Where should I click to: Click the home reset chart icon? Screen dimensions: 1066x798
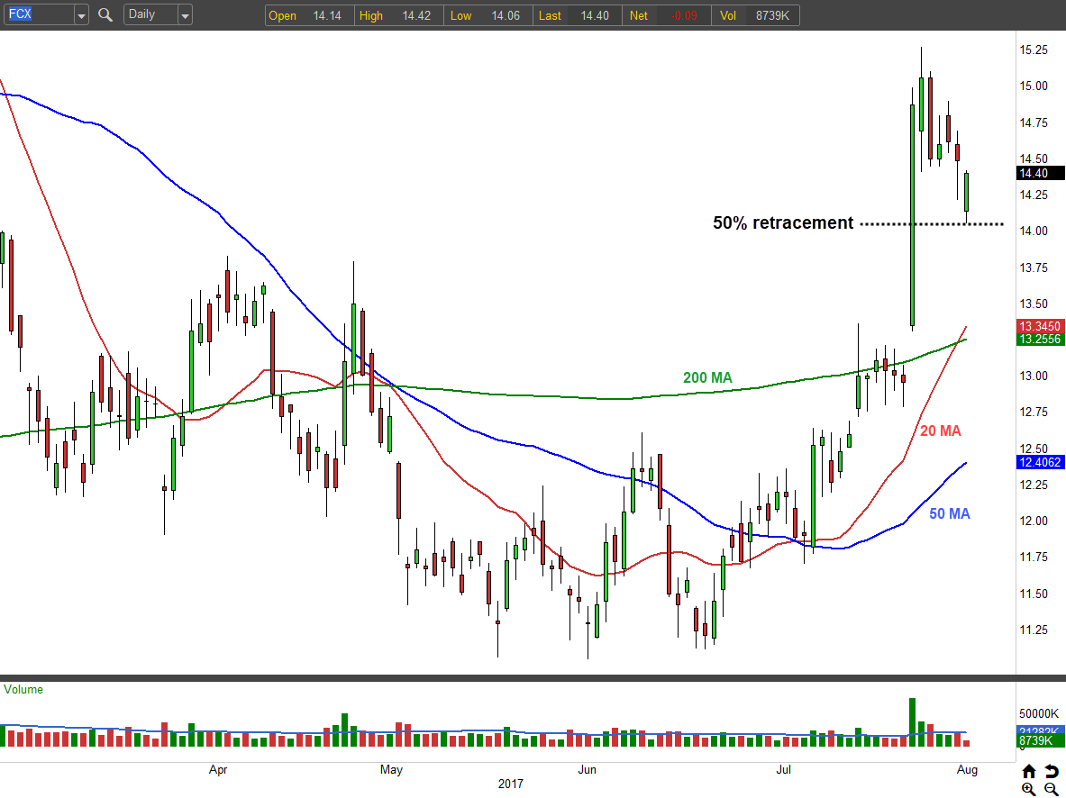point(1029,771)
